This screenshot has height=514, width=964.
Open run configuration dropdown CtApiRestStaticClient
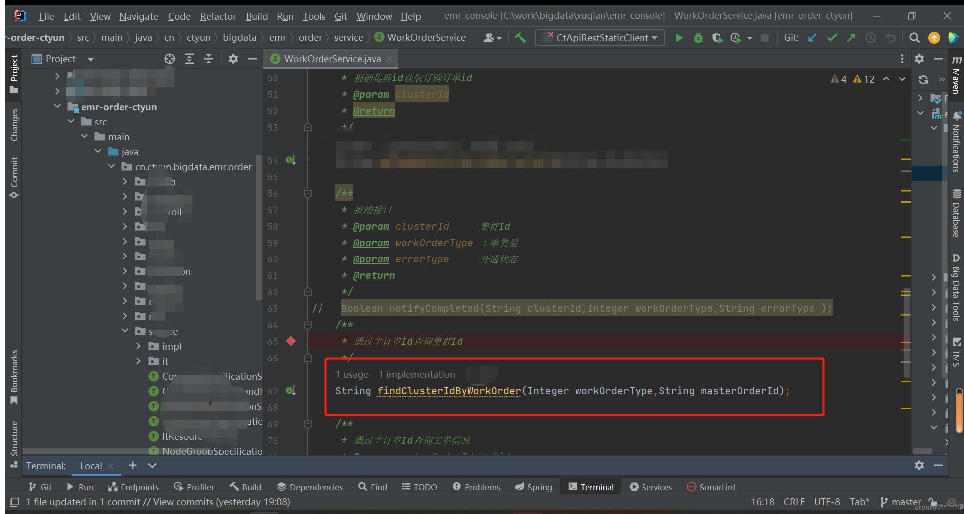(x=600, y=38)
